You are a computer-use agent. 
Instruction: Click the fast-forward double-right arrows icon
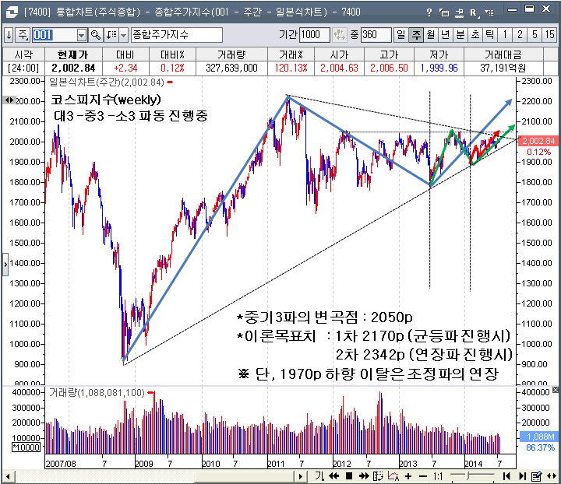tap(364, 476)
